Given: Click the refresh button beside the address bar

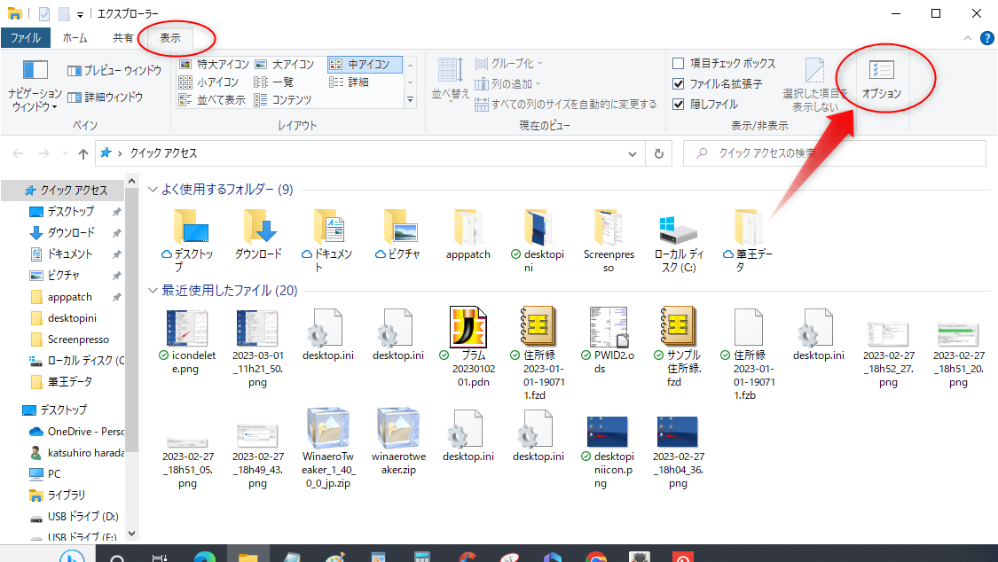Looking at the screenshot, I should click(657, 152).
